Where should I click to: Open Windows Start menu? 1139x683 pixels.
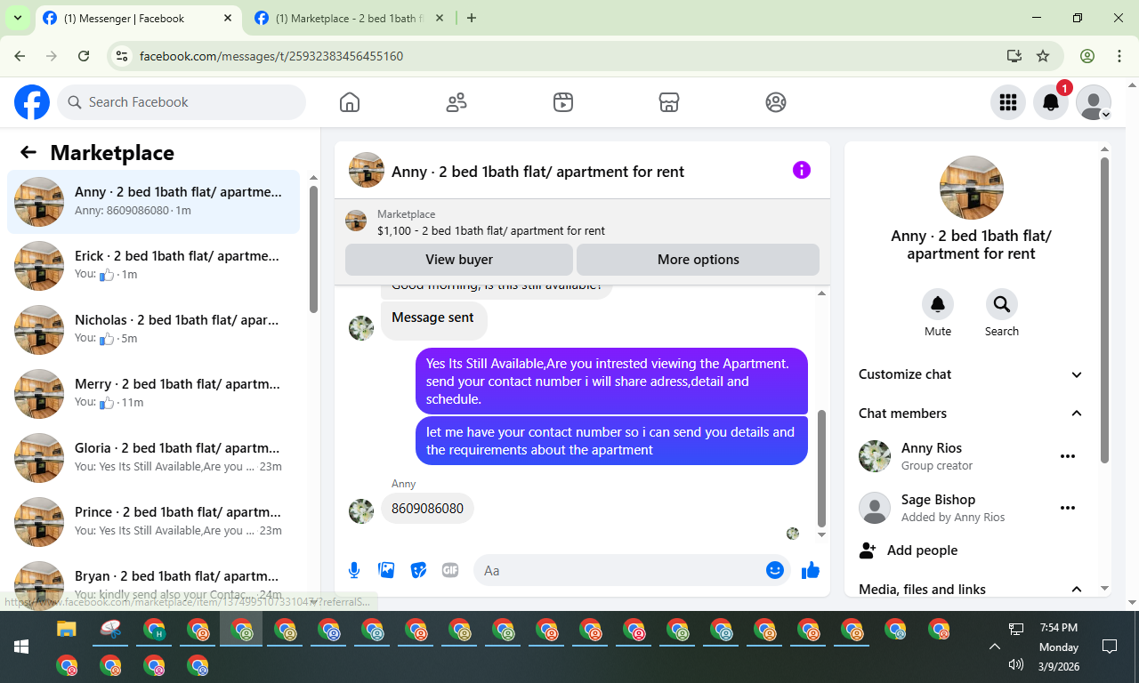(21, 647)
